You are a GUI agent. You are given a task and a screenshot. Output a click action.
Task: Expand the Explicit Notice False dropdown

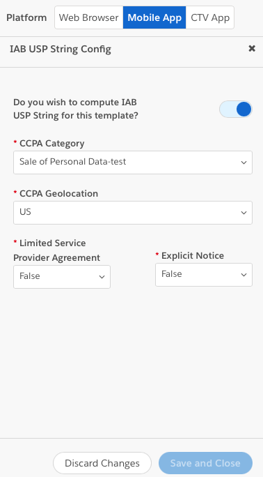204,275
